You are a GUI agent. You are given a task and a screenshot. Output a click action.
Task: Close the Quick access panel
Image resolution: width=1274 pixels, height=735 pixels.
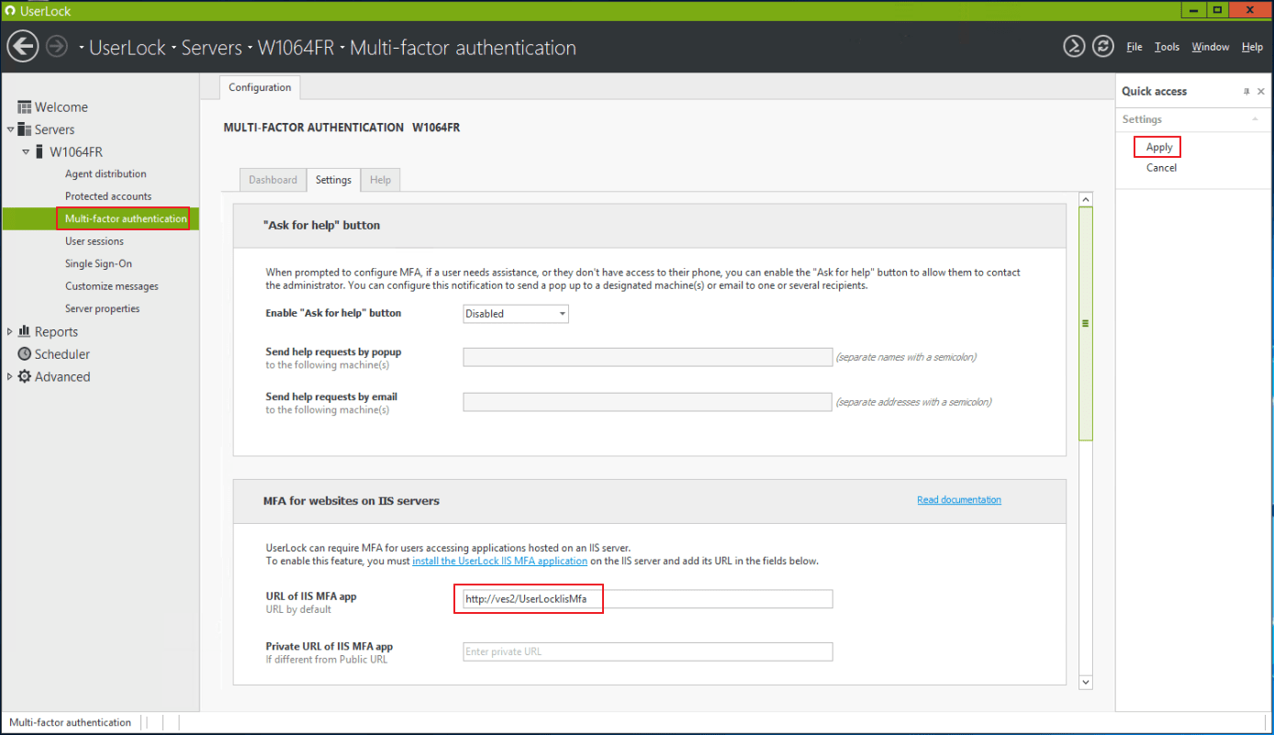[1261, 92]
